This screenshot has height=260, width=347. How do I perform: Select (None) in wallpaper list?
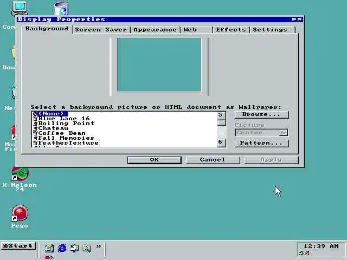coord(50,114)
